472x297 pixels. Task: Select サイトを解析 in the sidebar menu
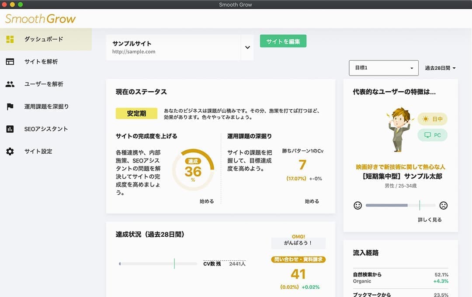tap(41, 62)
